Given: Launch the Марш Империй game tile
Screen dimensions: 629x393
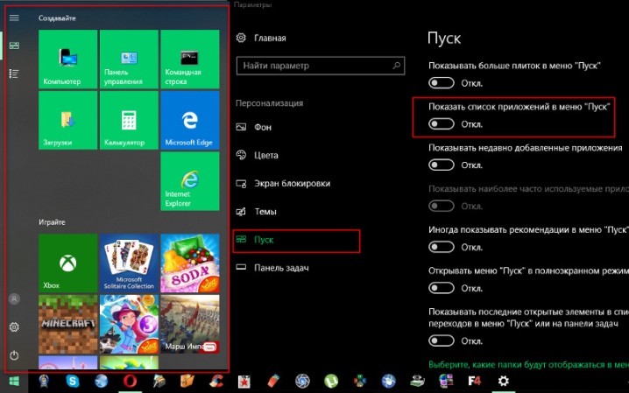Looking at the screenshot, I should [190, 324].
